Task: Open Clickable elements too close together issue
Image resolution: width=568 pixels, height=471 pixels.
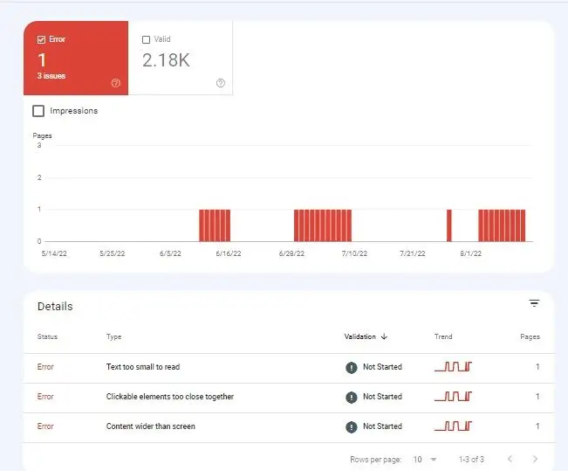Action: point(170,397)
